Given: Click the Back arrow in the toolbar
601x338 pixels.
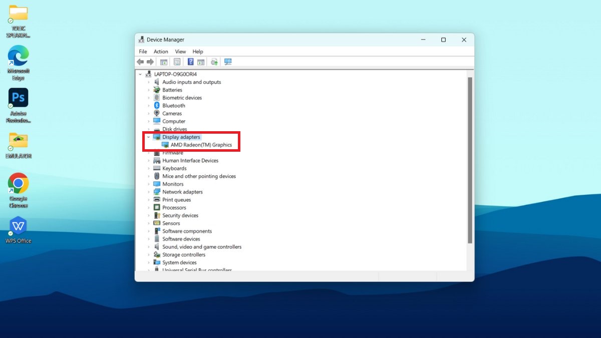Looking at the screenshot, I should coord(140,62).
